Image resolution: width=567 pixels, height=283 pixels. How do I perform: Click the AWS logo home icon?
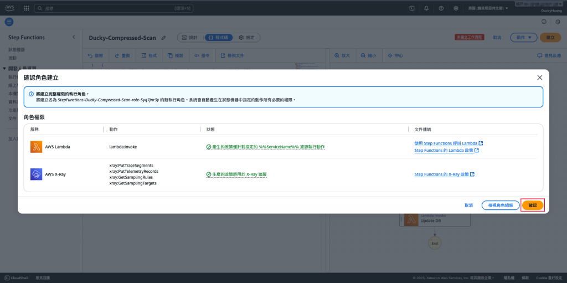pyautogui.click(x=9, y=8)
